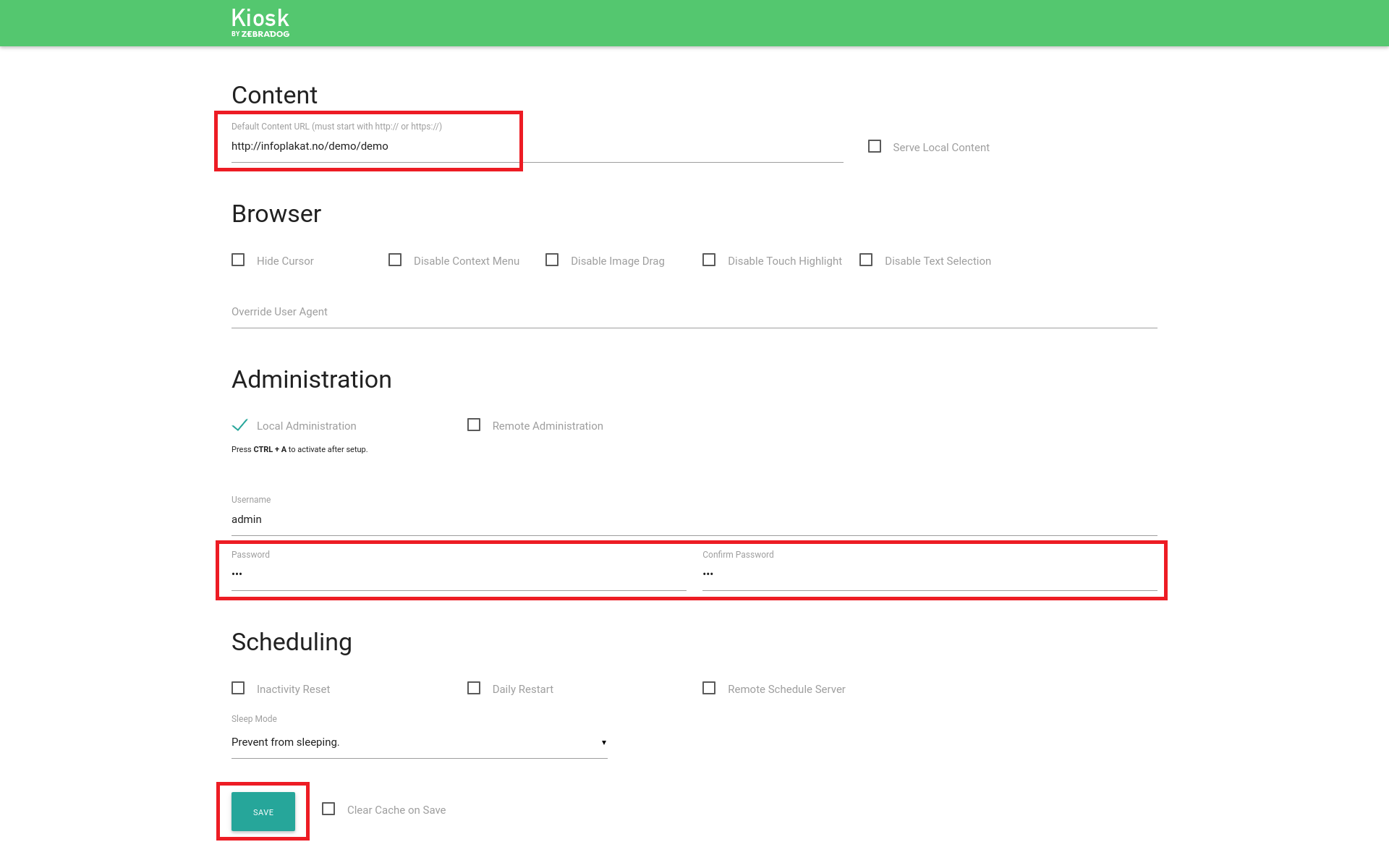Check Remote Schedule Server option
The width and height of the screenshot is (1389, 868).
pos(709,689)
